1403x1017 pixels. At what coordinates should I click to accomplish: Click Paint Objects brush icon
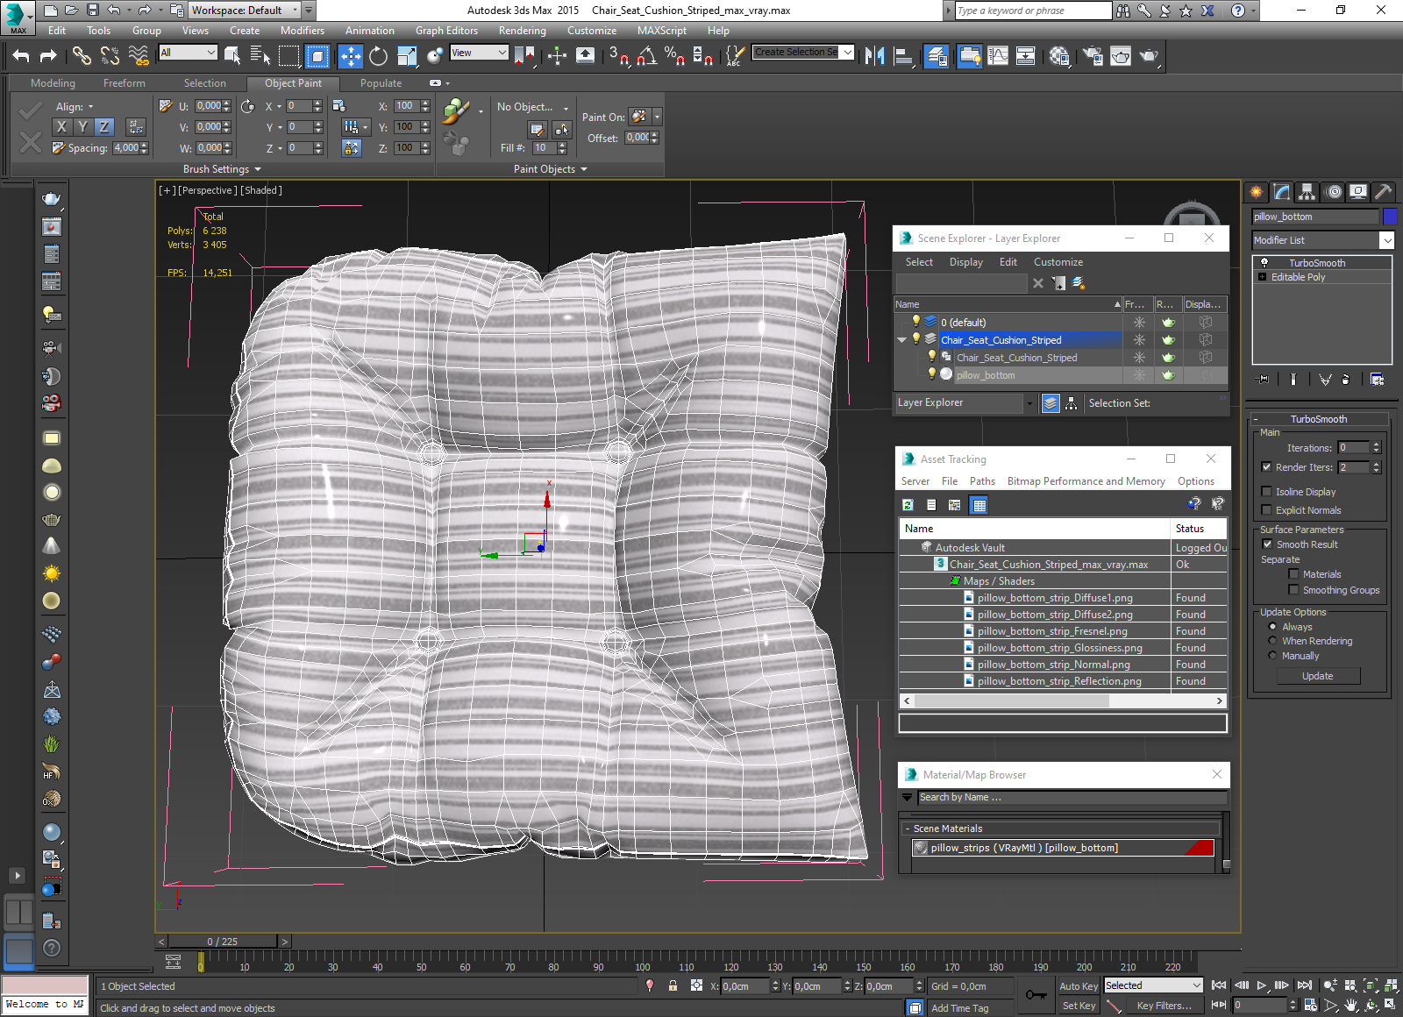pyautogui.click(x=454, y=112)
